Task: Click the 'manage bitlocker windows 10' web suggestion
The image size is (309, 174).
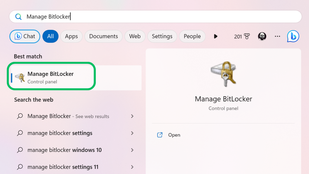Action: [x=64, y=150]
